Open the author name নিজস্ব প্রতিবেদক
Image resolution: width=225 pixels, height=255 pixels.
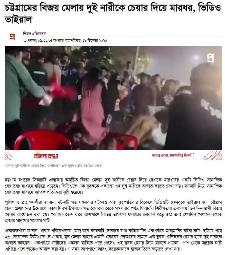click(x=34, y=34)
